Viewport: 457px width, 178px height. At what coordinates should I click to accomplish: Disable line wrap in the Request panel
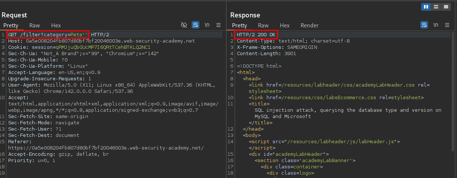(x=195, y=25)
